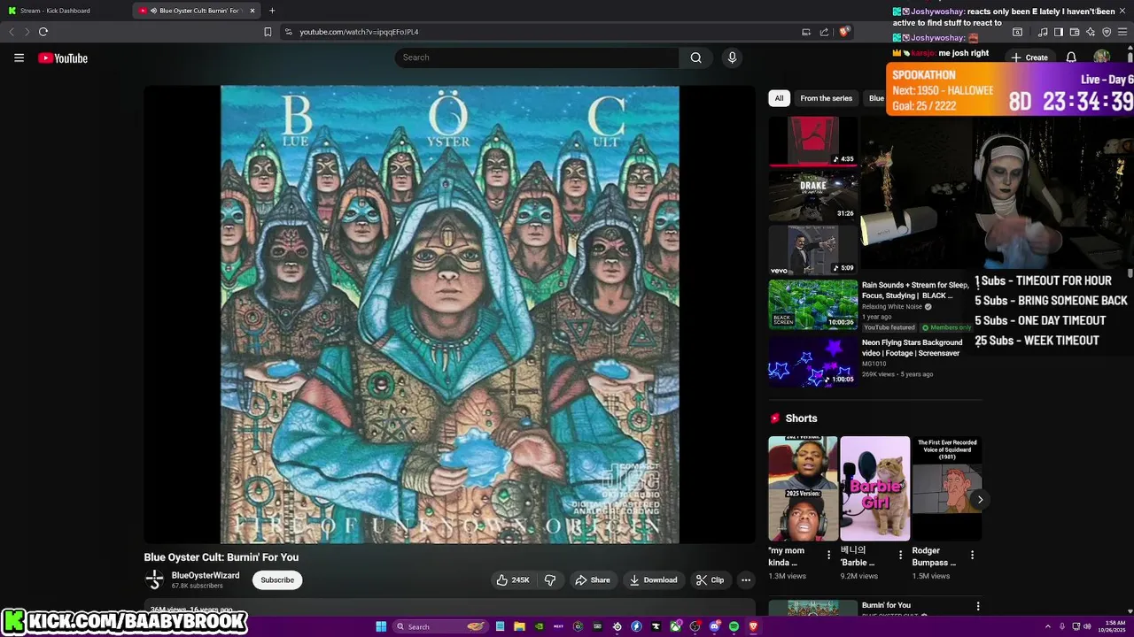1134x637 pixels.
Task: Open options for 'my mom kinda' short
Action: click(829, 555)
